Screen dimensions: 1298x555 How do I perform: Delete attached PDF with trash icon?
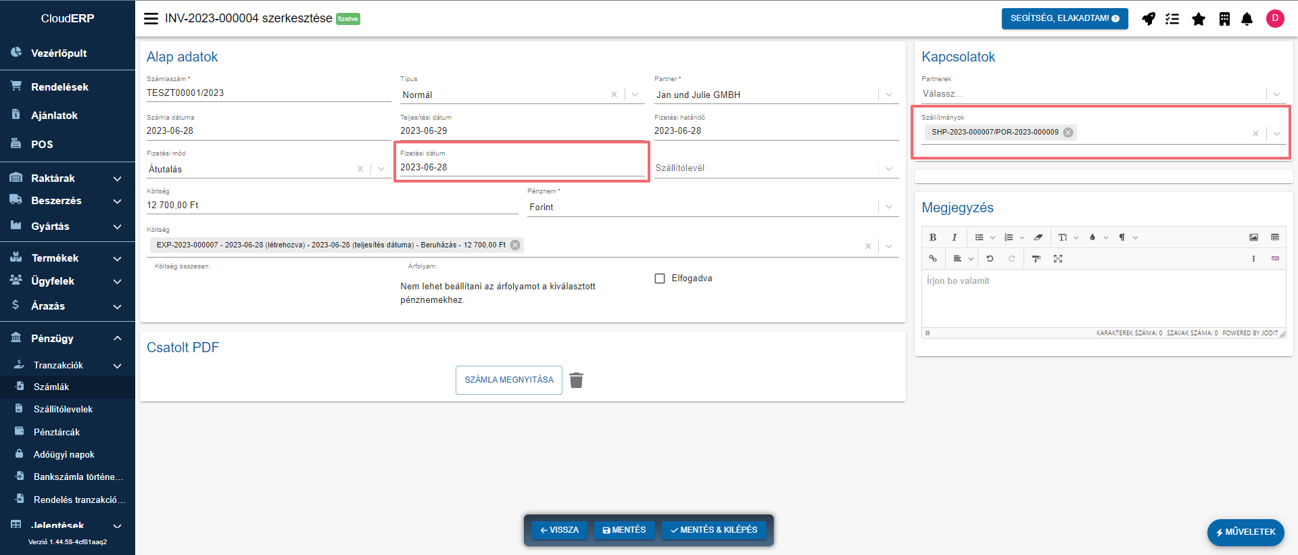[x=576, y=380]
